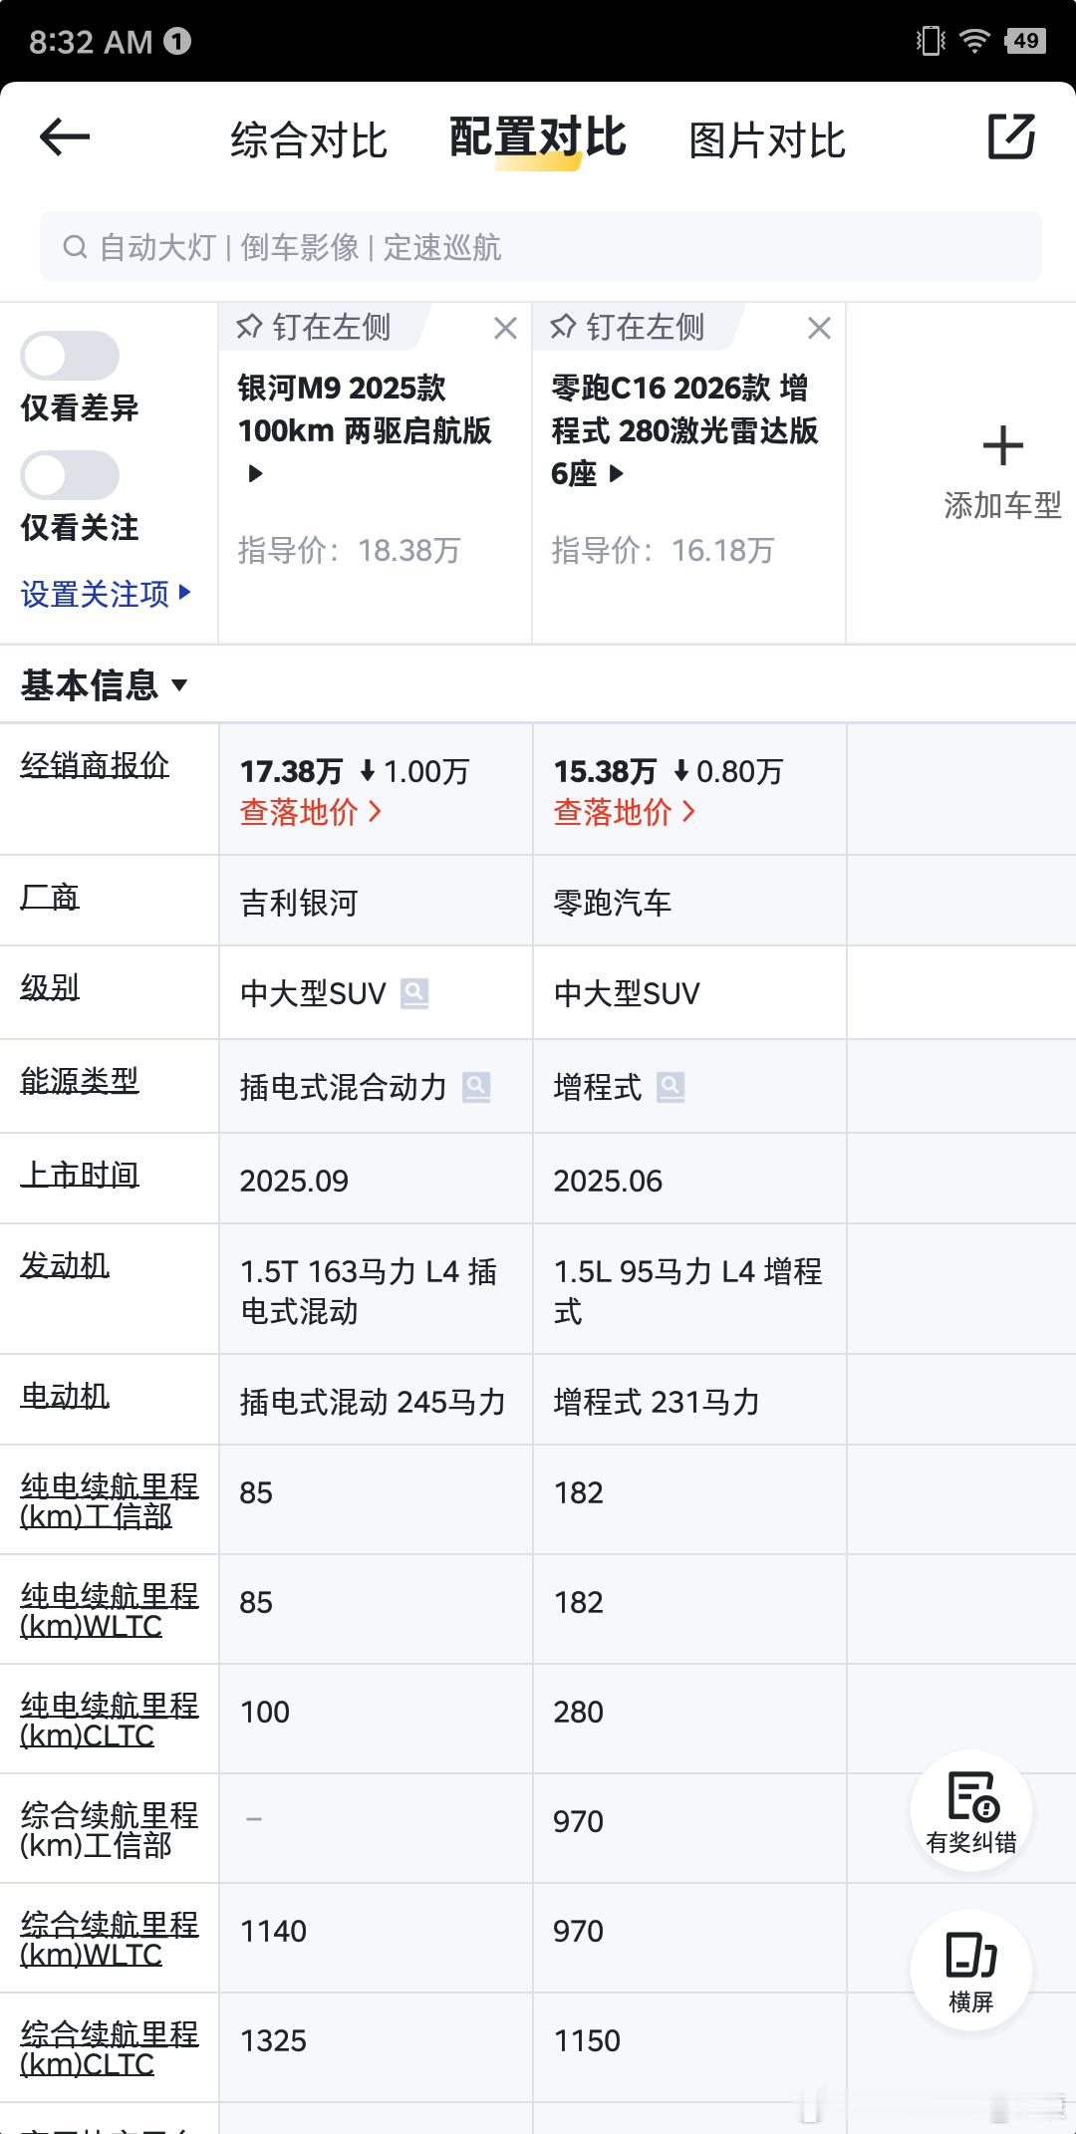Viewport: 1076px width, 2134px height.
Task: Pin 银河M9 column to left
Action: [314, 327]
